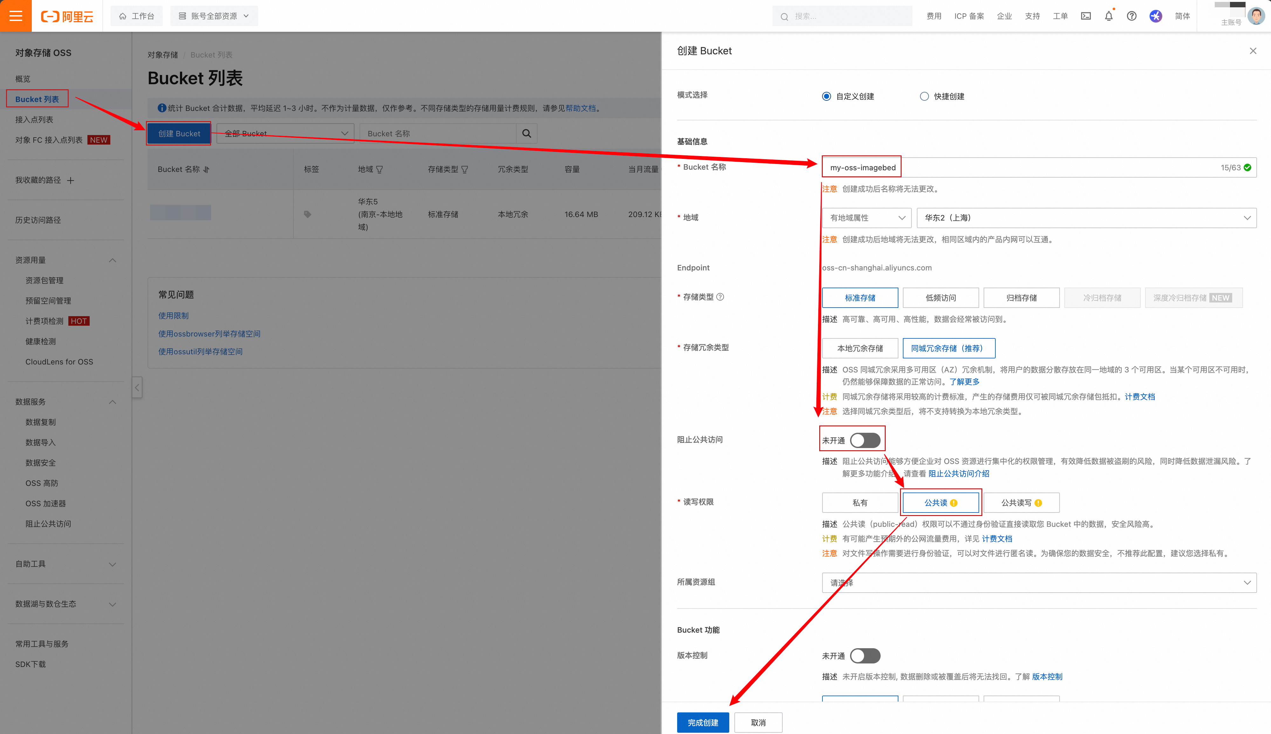Open resource package management

pyautogui.click(x=45, y=280)
